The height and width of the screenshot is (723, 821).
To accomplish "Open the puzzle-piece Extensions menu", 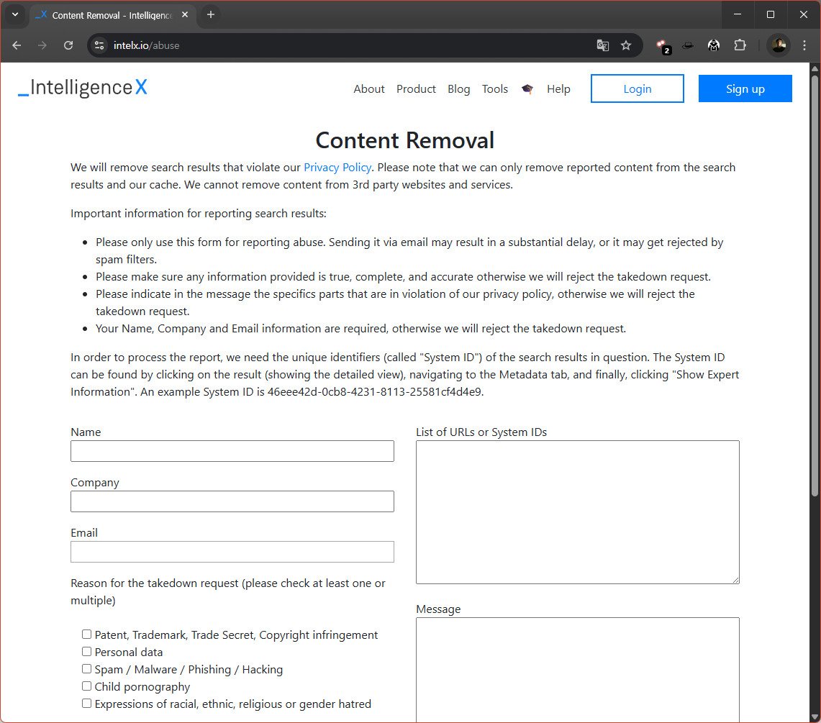I will point(740,45).
